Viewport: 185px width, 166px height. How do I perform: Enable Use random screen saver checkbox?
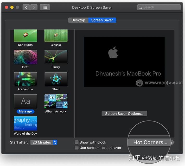(x=76, y=148)
